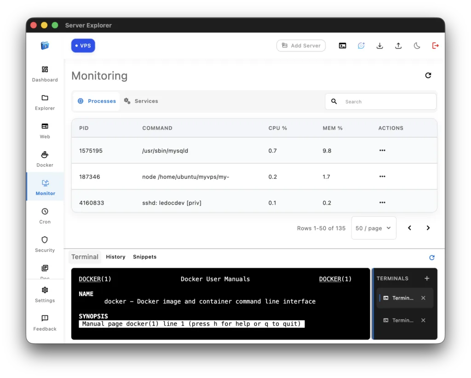Switch to the History tab
This screenshot has height=378, width=471.
(115, 257)
